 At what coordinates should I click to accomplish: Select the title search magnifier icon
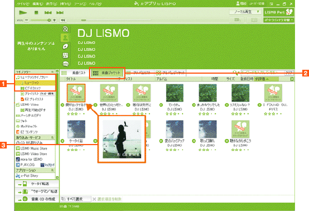click(x=65, y=29)
